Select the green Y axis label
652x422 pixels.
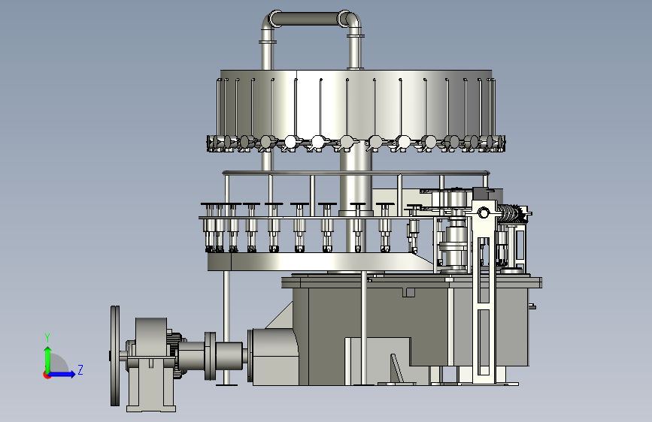pos(47,337)
